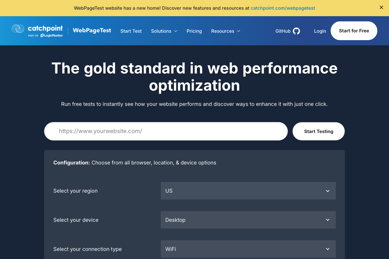The height and width of the screenshot is (259, 389).
Task: Open the region dropdown showing US
Action: tap(248, 191)
